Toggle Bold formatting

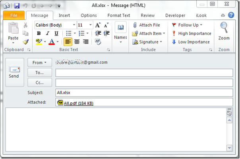pos(39,33)
